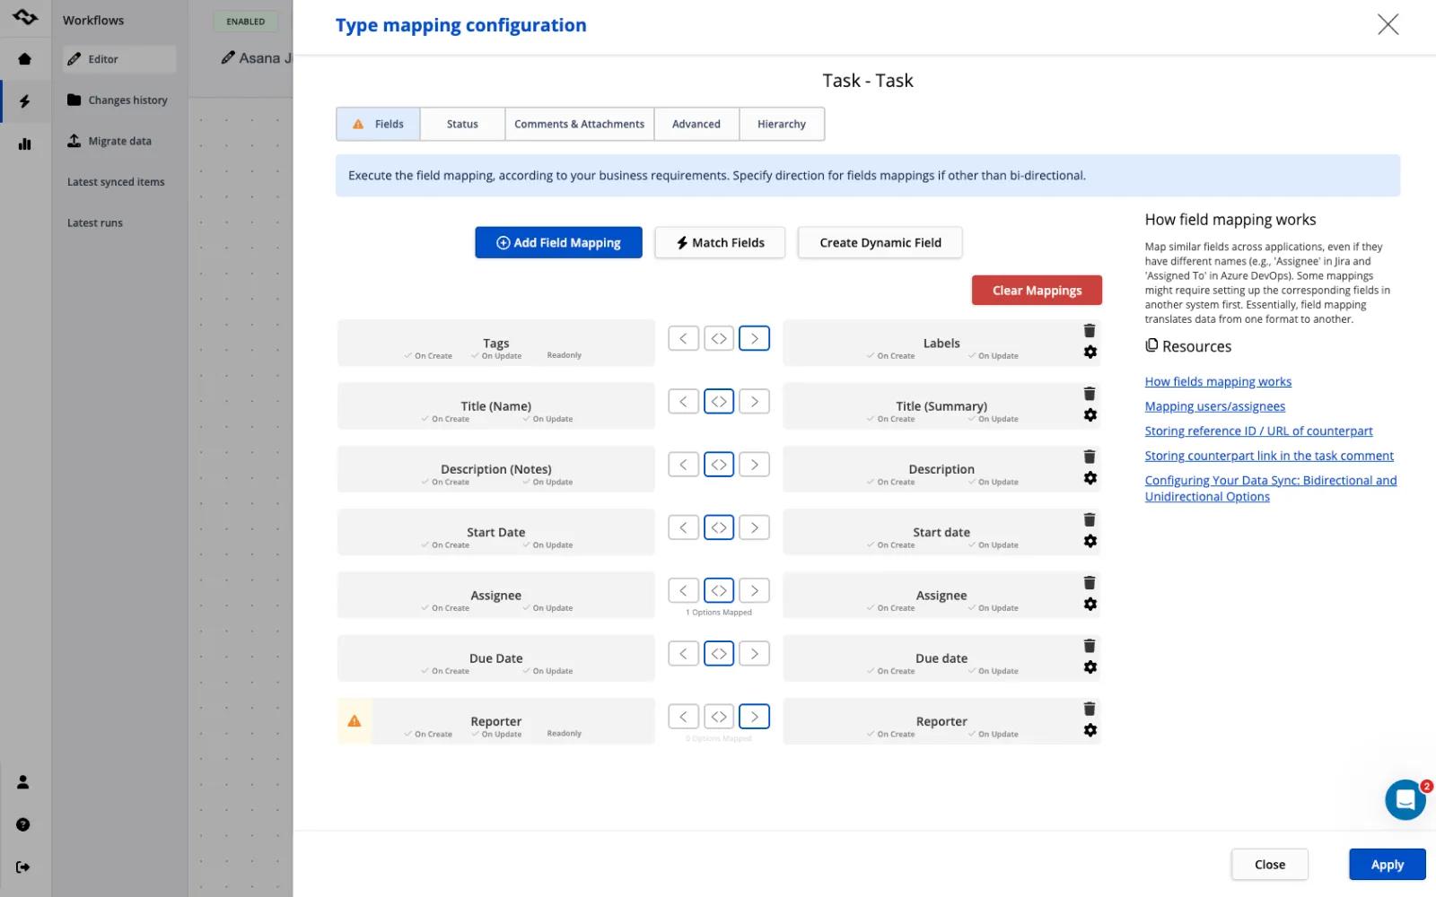Open gear settings for Assignee mapping
Viewport: 1436px width, 897px height.
point(1090,605)
